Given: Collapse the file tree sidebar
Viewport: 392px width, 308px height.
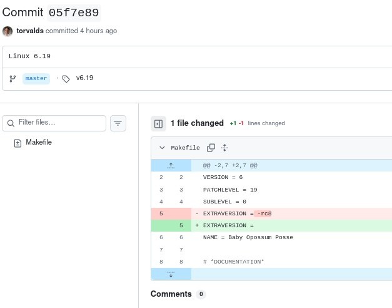Looking at the screenshot, I should click(x=159, y=124).
